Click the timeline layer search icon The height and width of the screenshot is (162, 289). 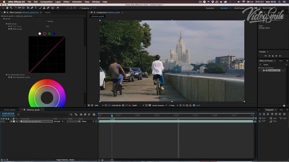19,114
